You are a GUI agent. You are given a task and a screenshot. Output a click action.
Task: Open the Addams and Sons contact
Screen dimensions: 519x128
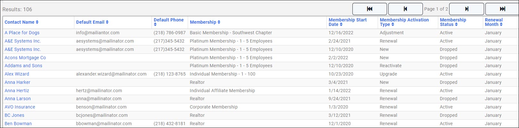click(23, 66)
